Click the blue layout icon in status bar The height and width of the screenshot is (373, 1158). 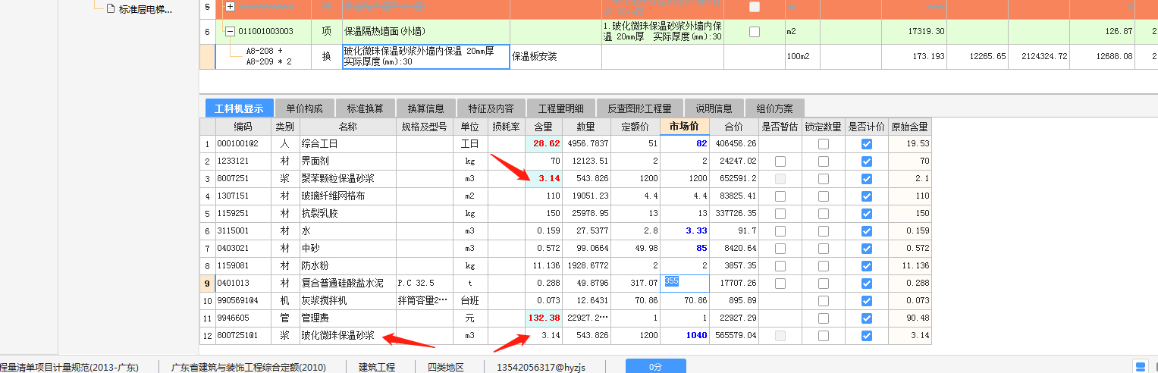(1139, 367)
